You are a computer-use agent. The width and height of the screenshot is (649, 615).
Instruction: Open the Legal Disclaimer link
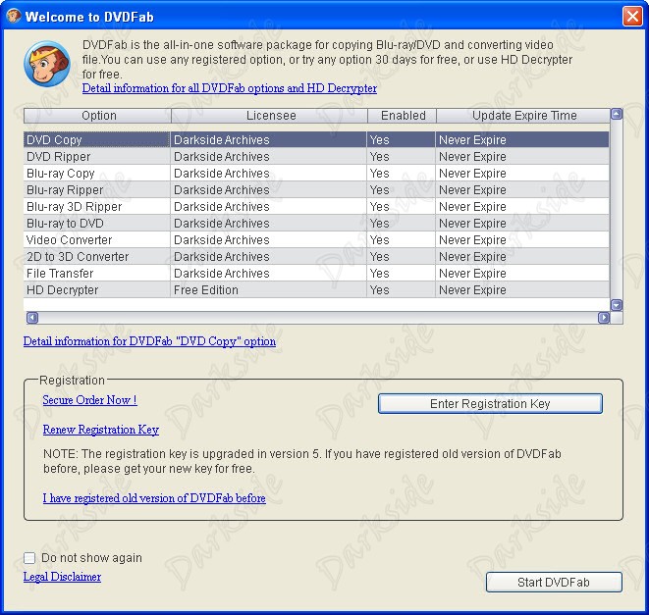click(x=62, y=577)
